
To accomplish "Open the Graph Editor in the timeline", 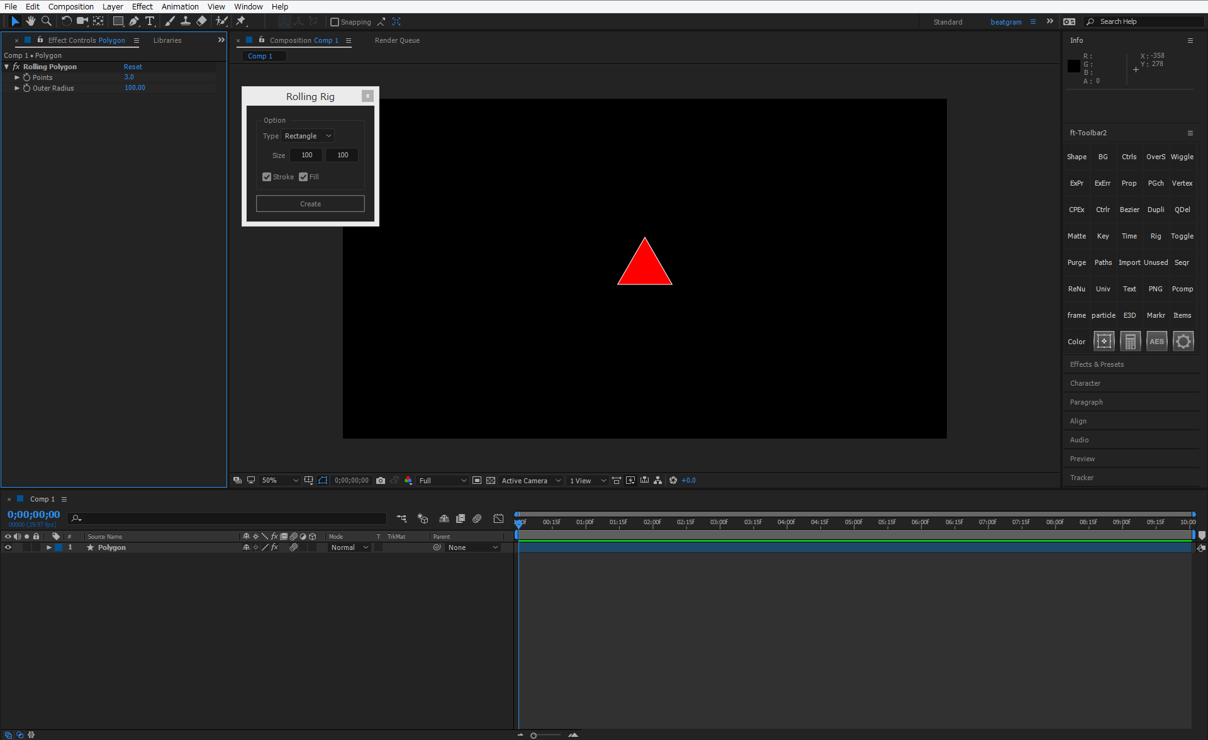I will pyautogui.click(x=498, y=518).
